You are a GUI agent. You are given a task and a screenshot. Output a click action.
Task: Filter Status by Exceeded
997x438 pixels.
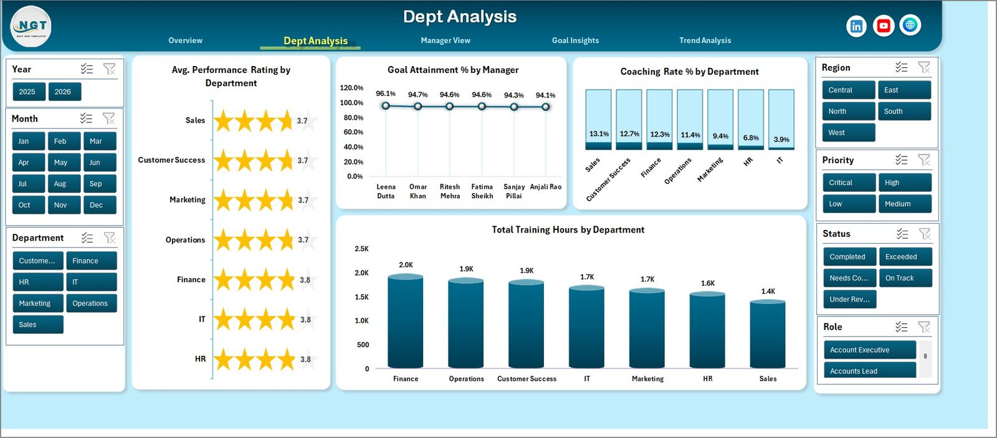coord(905,257)
